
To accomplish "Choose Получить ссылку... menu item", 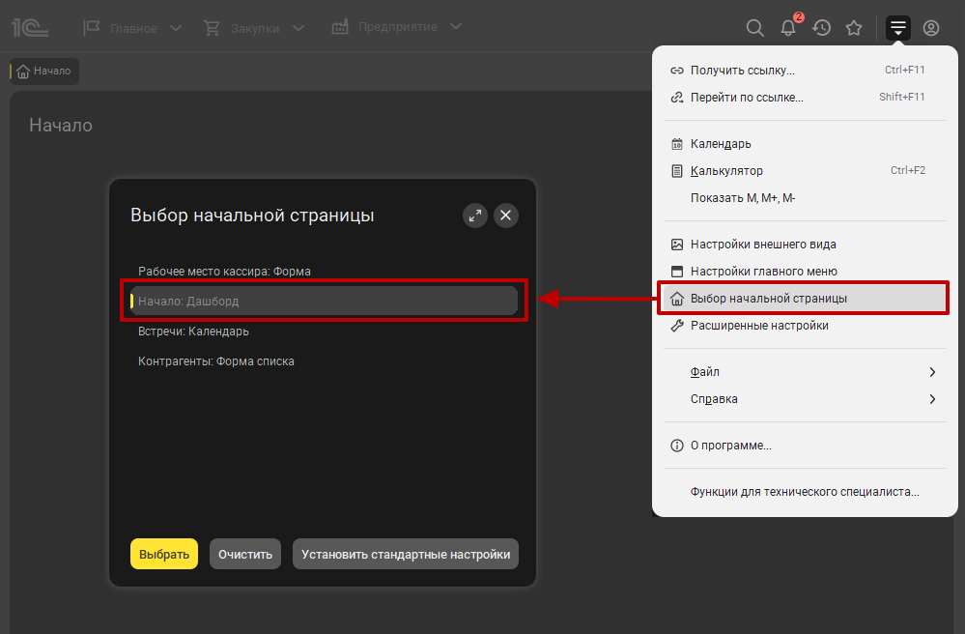I will click(x=805, y=71).
